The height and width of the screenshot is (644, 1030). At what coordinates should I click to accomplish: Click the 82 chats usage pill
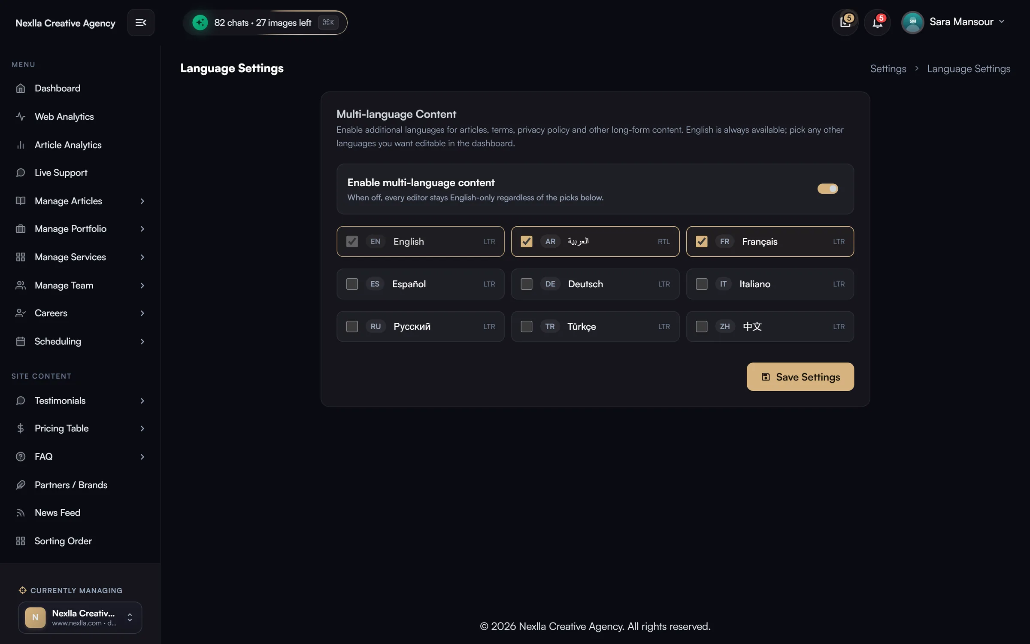click(x=265, y=22)
